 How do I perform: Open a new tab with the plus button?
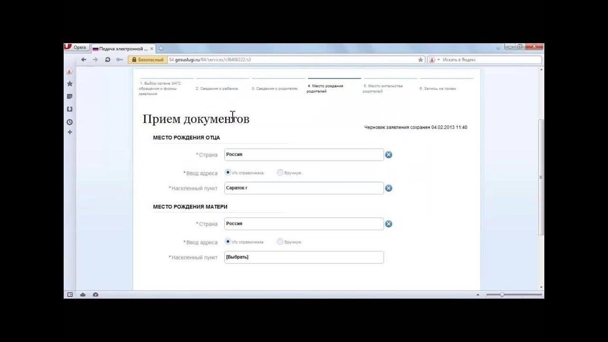161,48
